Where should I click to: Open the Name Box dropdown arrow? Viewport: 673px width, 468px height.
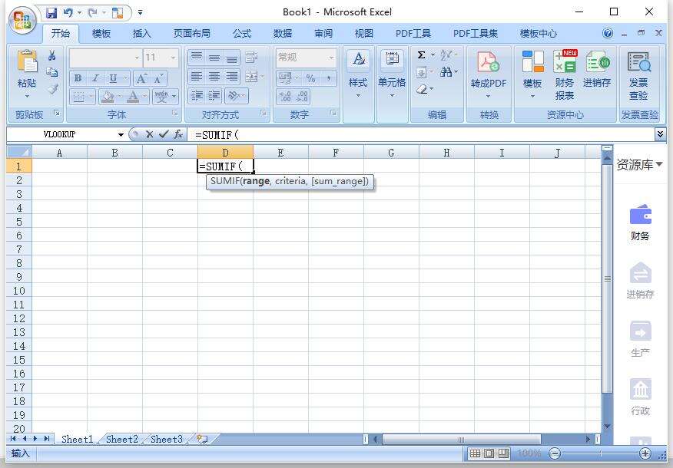point(121,135)
